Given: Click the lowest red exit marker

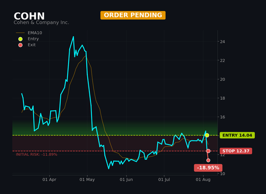Looking at the screenshot, I should tap(208, 161).
